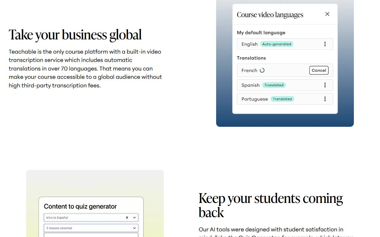
Task: Click the Translated badge next to Spanish
Action: click(274, 85)
